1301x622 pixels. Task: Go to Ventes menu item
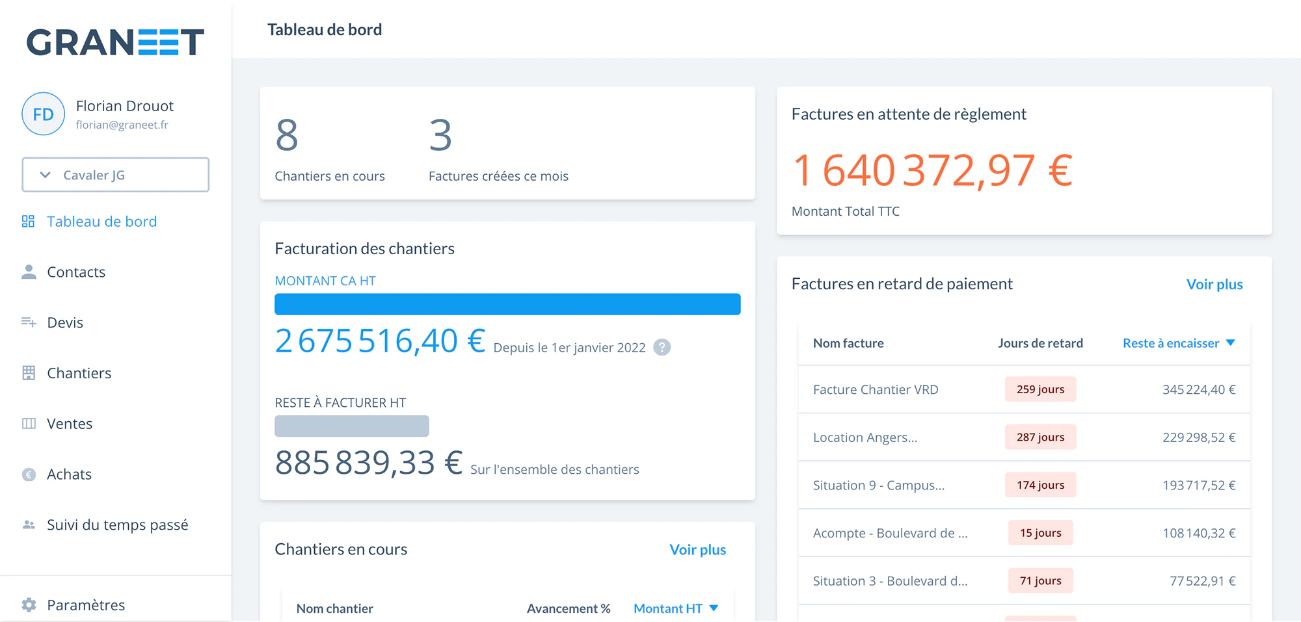pos(70,424)
